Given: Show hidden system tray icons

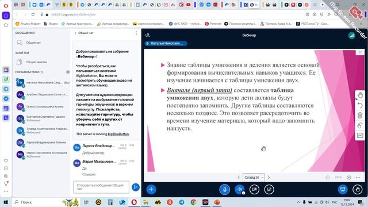Looking at the screenshot, I should point(298,202).
